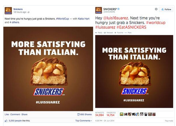
Task: Click the Retweet icon on the tweet
Action: 105,33
